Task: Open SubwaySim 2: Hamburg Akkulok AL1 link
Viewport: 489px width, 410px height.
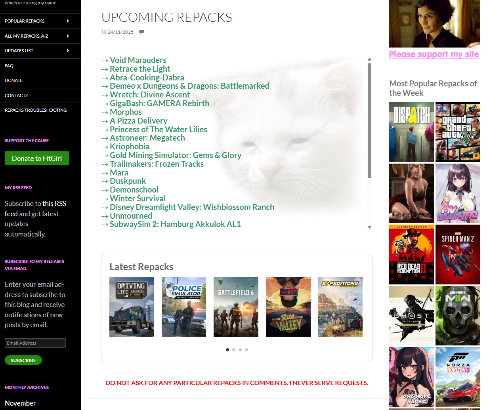Action: click(x=175, y=224)
